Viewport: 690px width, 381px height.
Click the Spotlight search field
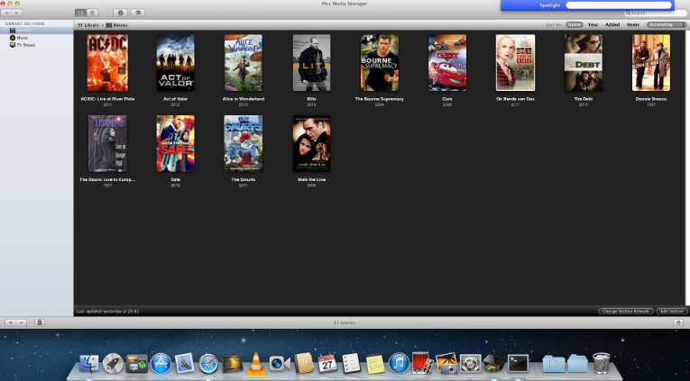click(x=618, y=5)
